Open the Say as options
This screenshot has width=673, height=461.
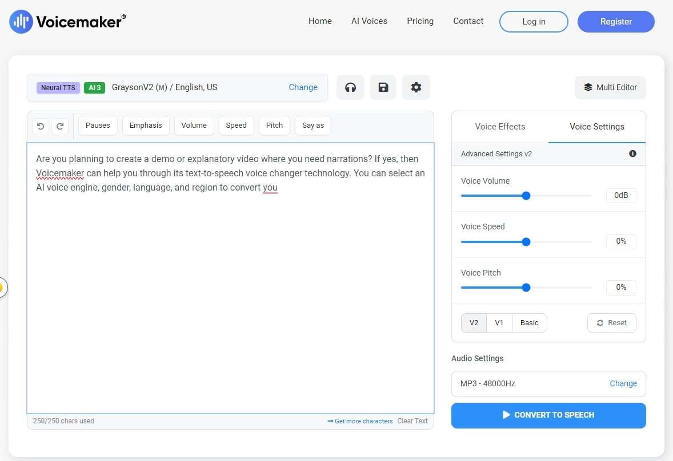coord(313,126)
